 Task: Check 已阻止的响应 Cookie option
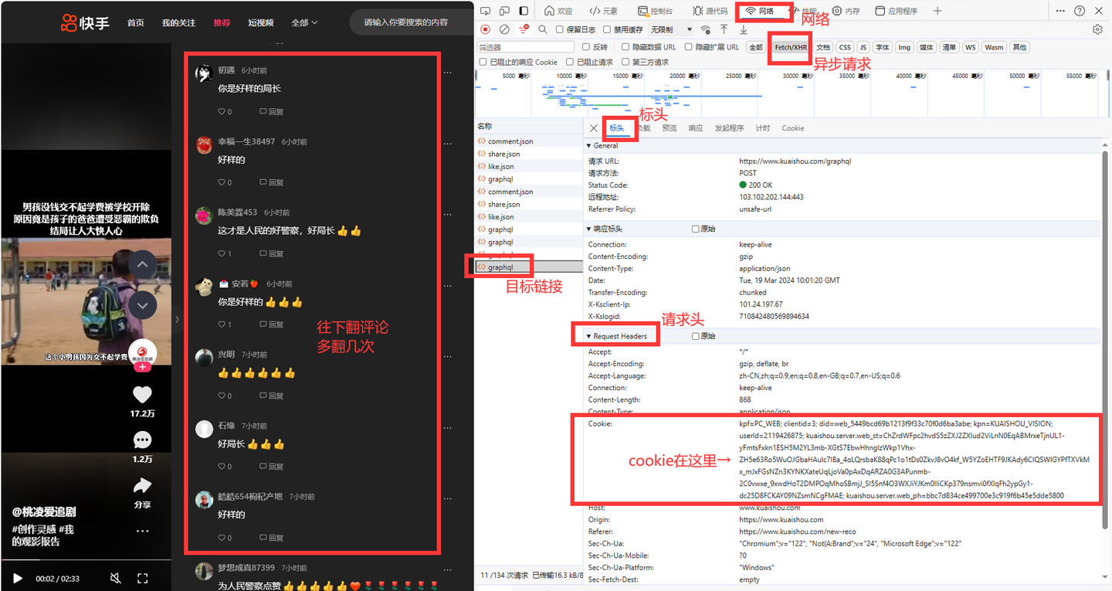(x=483, y=62)
